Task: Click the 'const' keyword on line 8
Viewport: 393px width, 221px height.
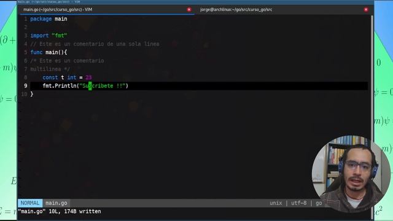Action: 50,77
